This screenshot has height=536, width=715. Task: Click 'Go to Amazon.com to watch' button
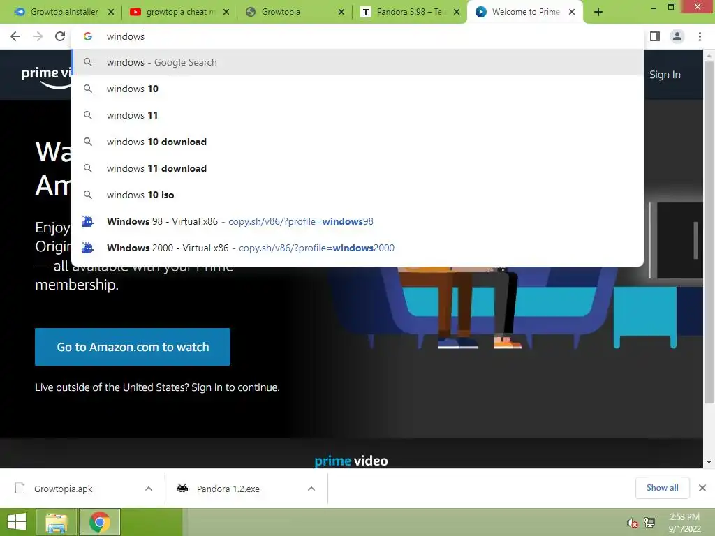(x=133, y=347)
